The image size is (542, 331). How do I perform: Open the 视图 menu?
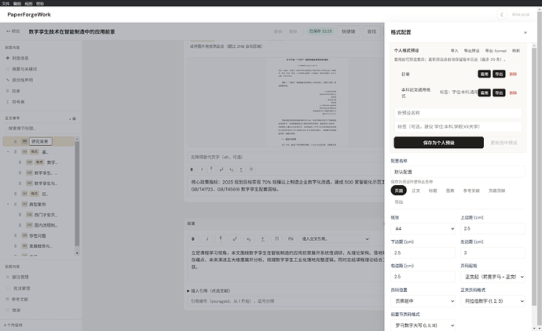tap(28, 3)
